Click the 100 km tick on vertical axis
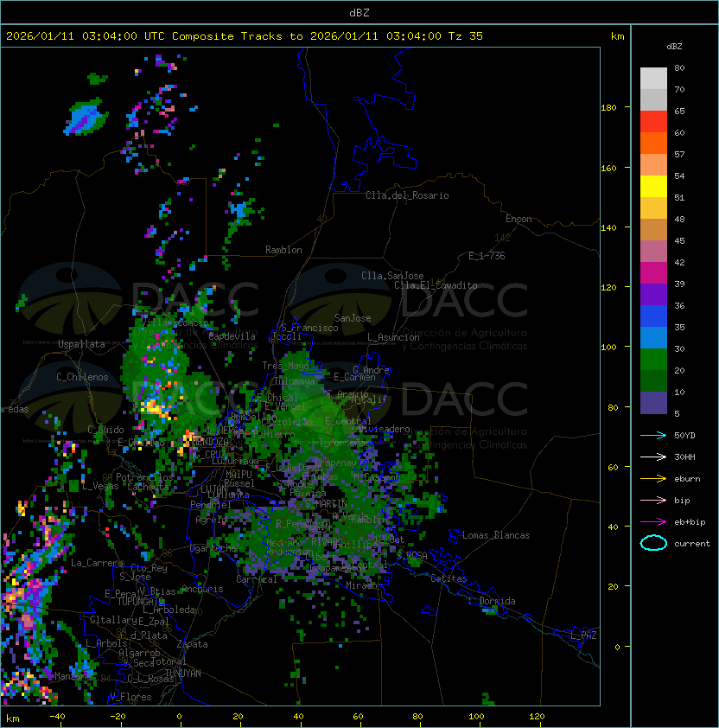This screenshot has height=728, width=719. (x=608, y=348)
